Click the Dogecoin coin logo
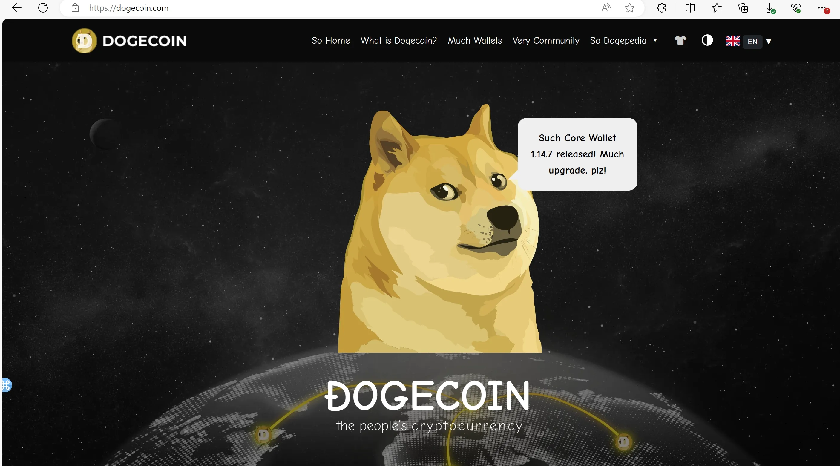840x466 pixels. pos(84,40)
